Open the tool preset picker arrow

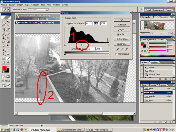[x=8, y=9]
